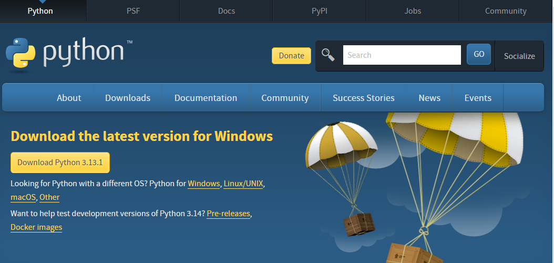Image resolution: width=554 pixels, height=263 pixels.
Task: Switch to the PSF top tab
Action: [133, 11]
